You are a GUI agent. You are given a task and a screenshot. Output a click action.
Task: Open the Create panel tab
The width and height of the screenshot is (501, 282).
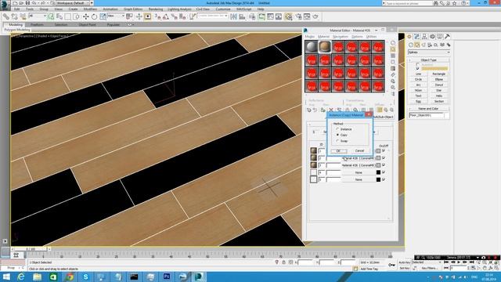tap(409, 37)
